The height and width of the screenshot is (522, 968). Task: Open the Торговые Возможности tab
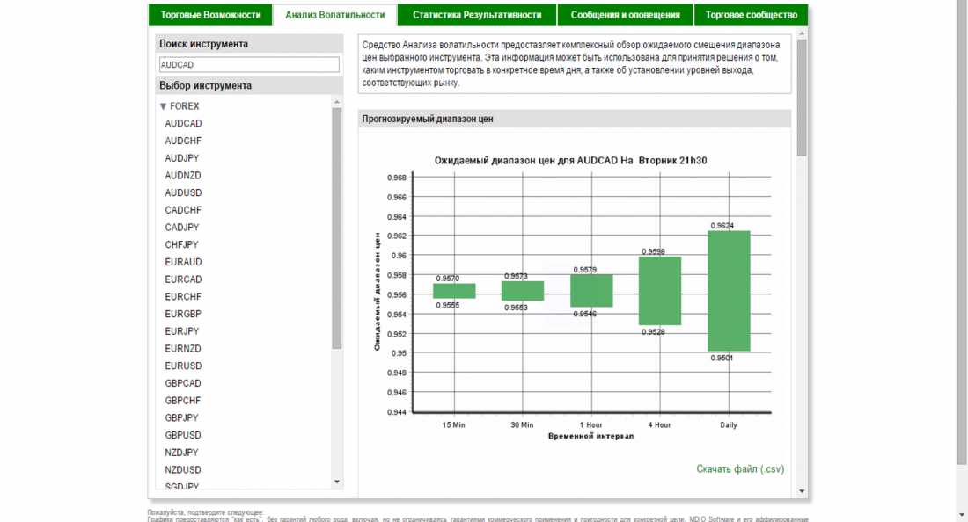(210, 15)
